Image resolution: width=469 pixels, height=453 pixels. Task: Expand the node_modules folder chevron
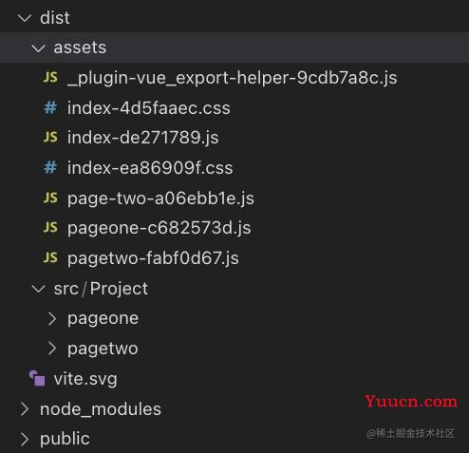[25, 409]
